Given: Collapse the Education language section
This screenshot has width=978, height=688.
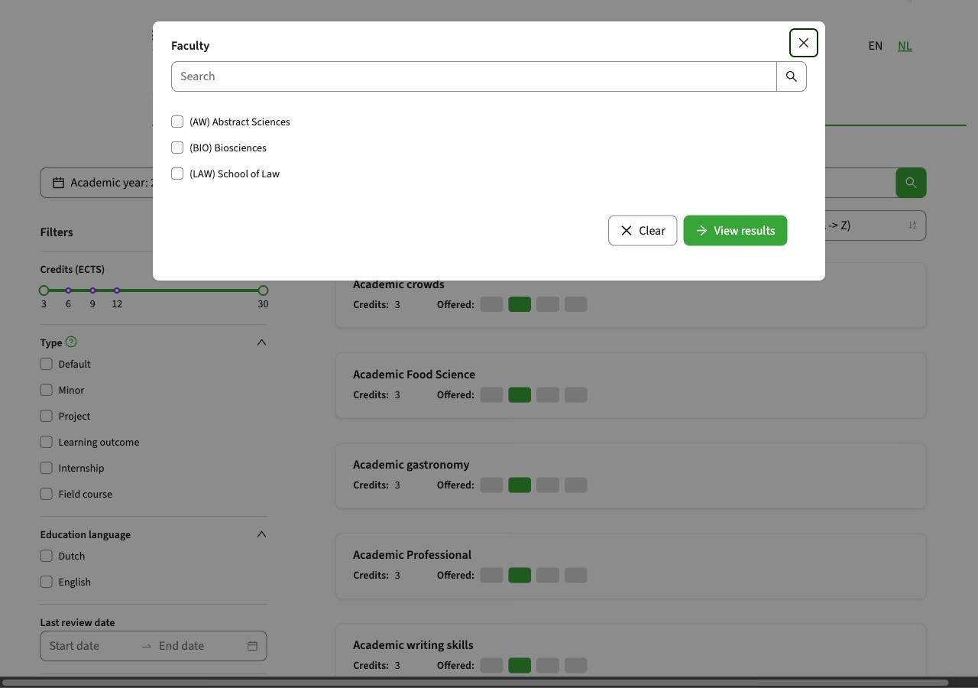Looking at the screenshot, I should [x=261, y=534].
